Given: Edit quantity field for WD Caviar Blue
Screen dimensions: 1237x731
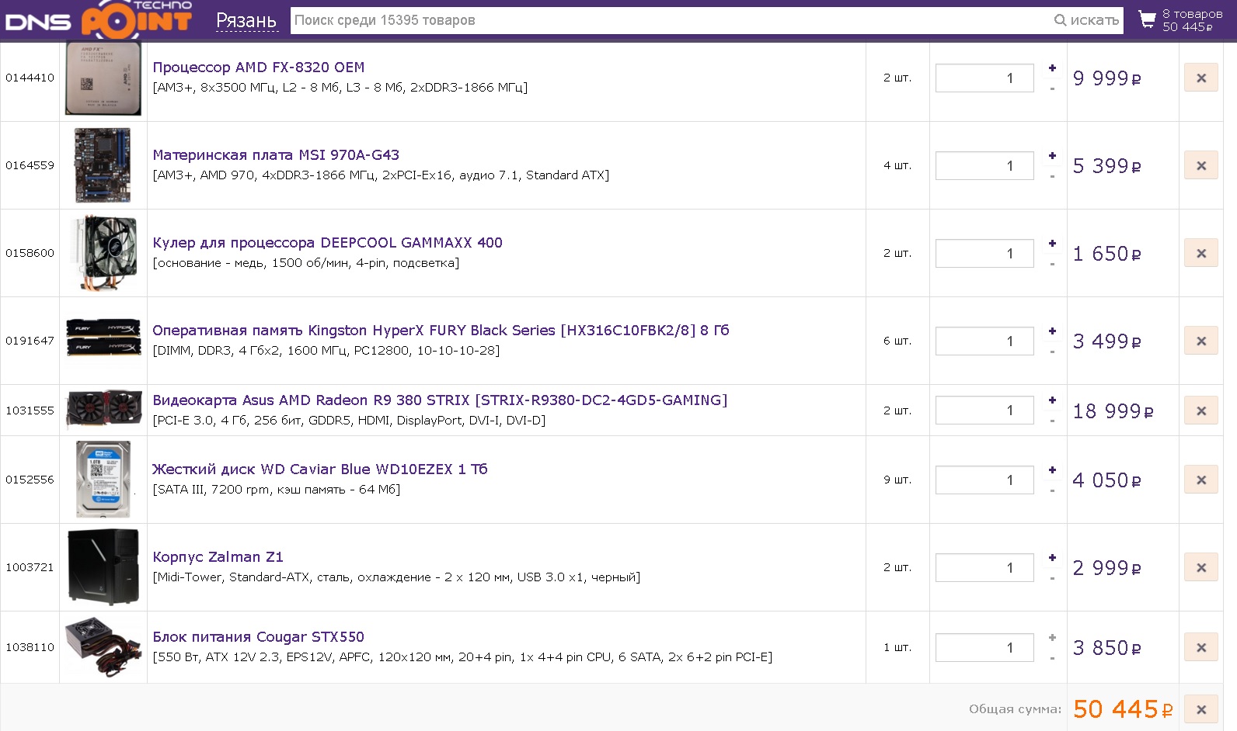Looking at the screenshot, I should click(984, 480).
